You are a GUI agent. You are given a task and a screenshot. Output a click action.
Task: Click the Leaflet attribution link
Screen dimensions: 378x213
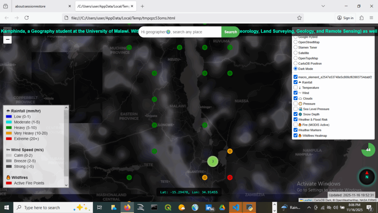pos(307,200)
